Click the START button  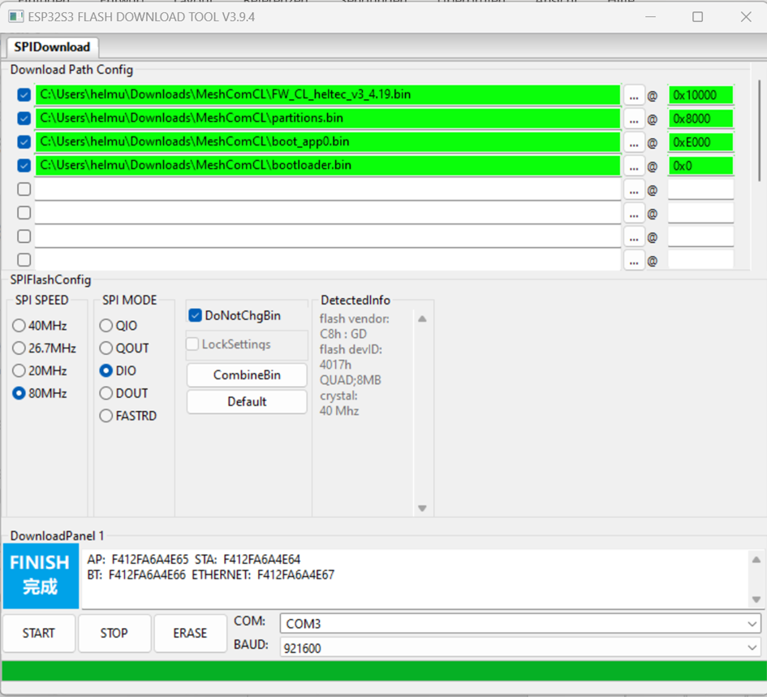[39, 633]
